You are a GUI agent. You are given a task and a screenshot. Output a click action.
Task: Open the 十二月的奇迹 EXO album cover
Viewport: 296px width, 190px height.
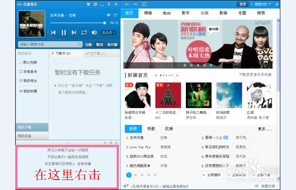click(168, 95)
